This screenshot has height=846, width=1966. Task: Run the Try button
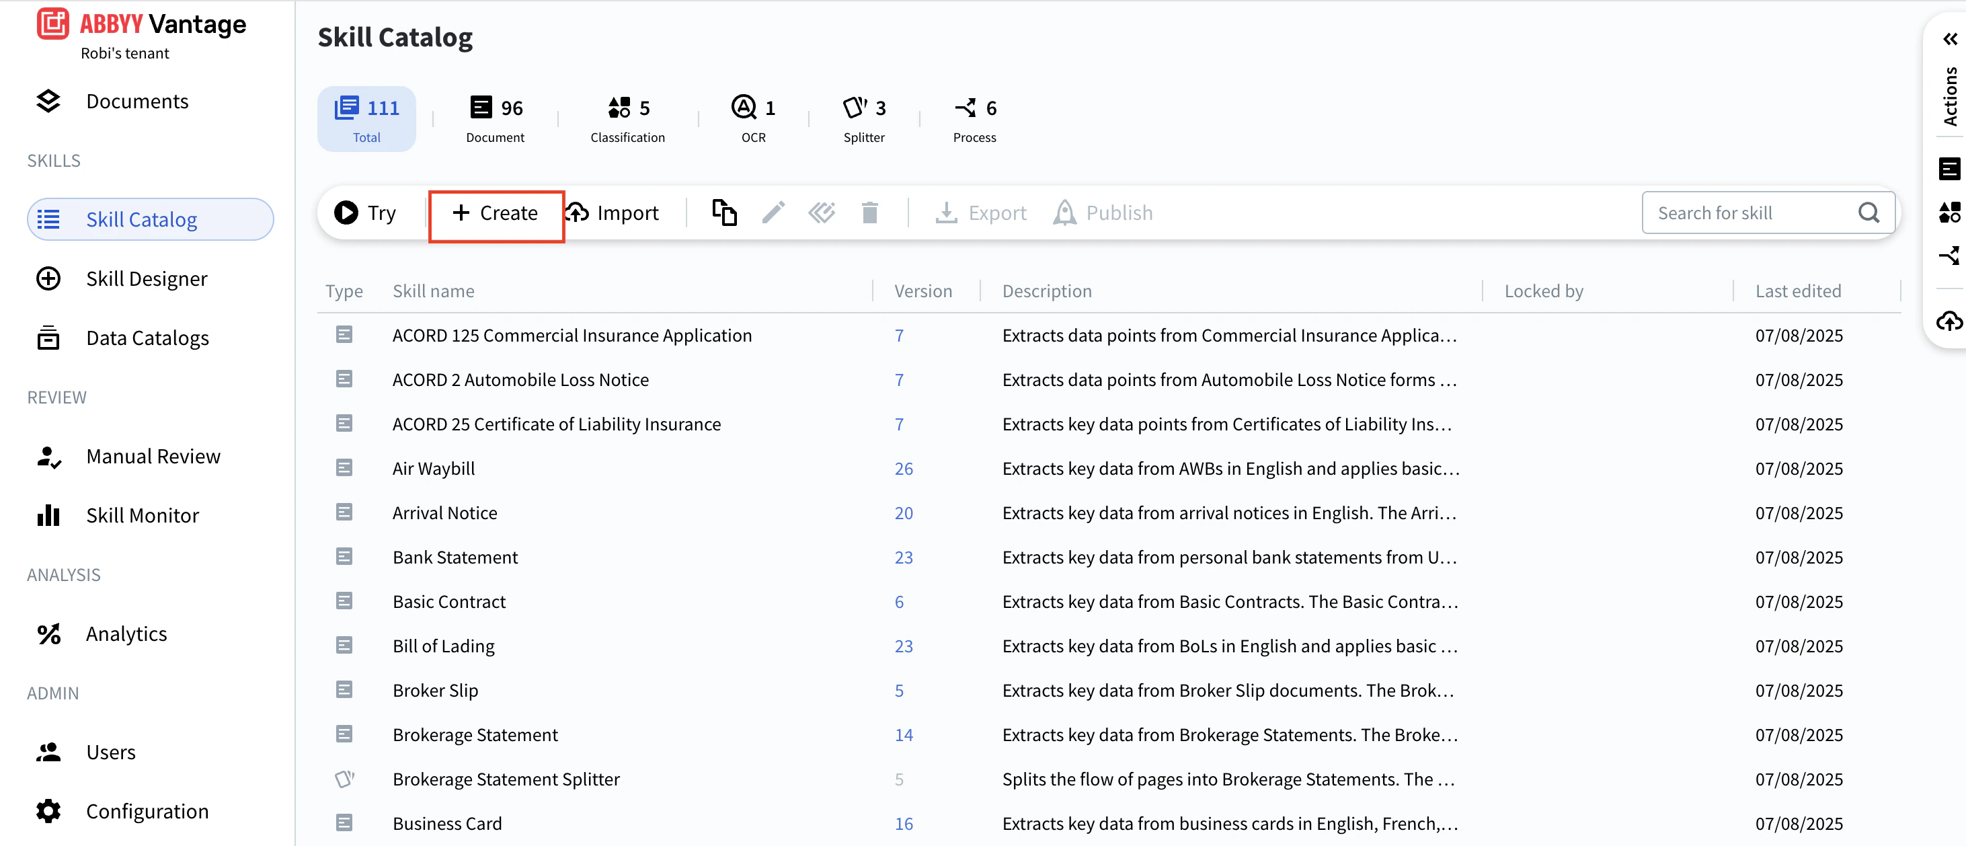366,213
